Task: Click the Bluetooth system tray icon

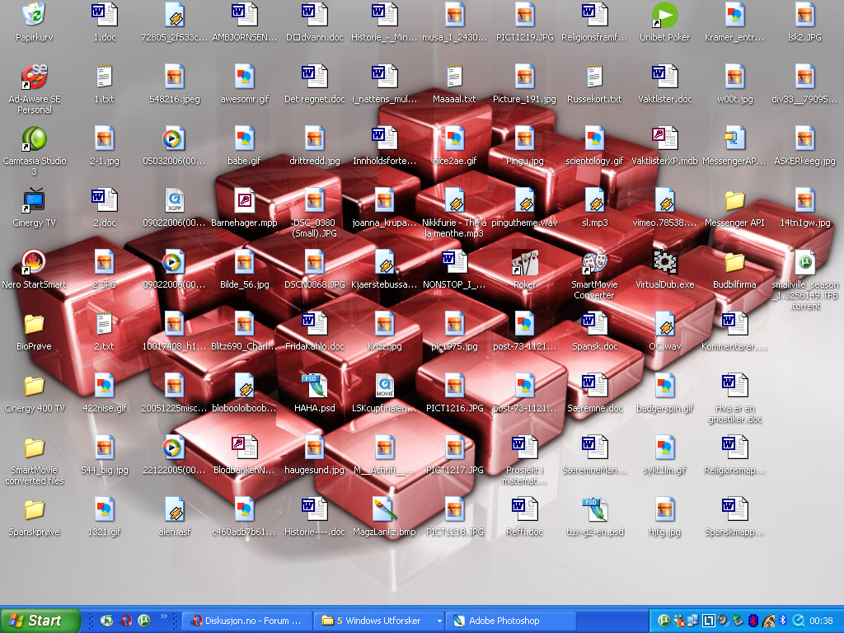Action: click(783, 621)
